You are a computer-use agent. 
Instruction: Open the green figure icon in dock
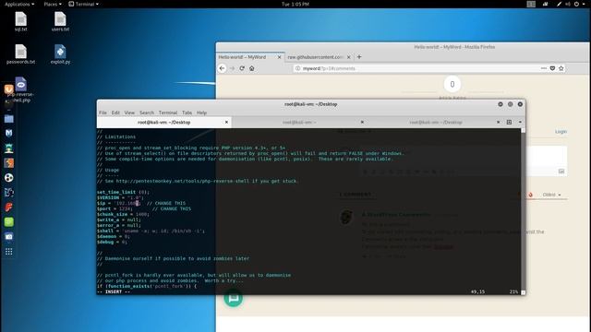tap(8, 148)
